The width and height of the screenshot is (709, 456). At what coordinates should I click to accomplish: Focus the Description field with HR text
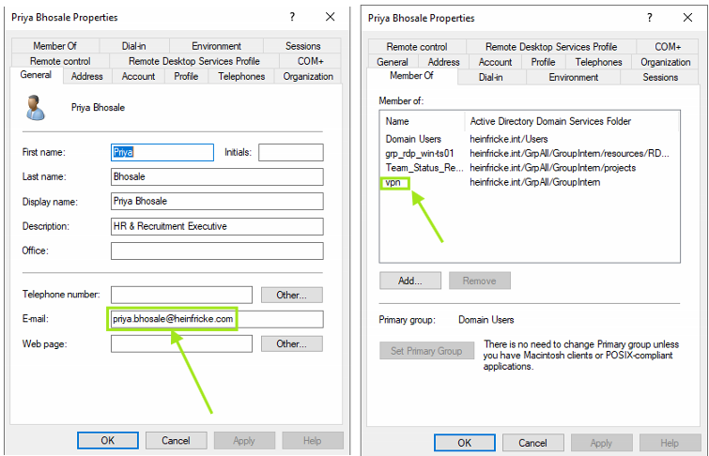216,226
